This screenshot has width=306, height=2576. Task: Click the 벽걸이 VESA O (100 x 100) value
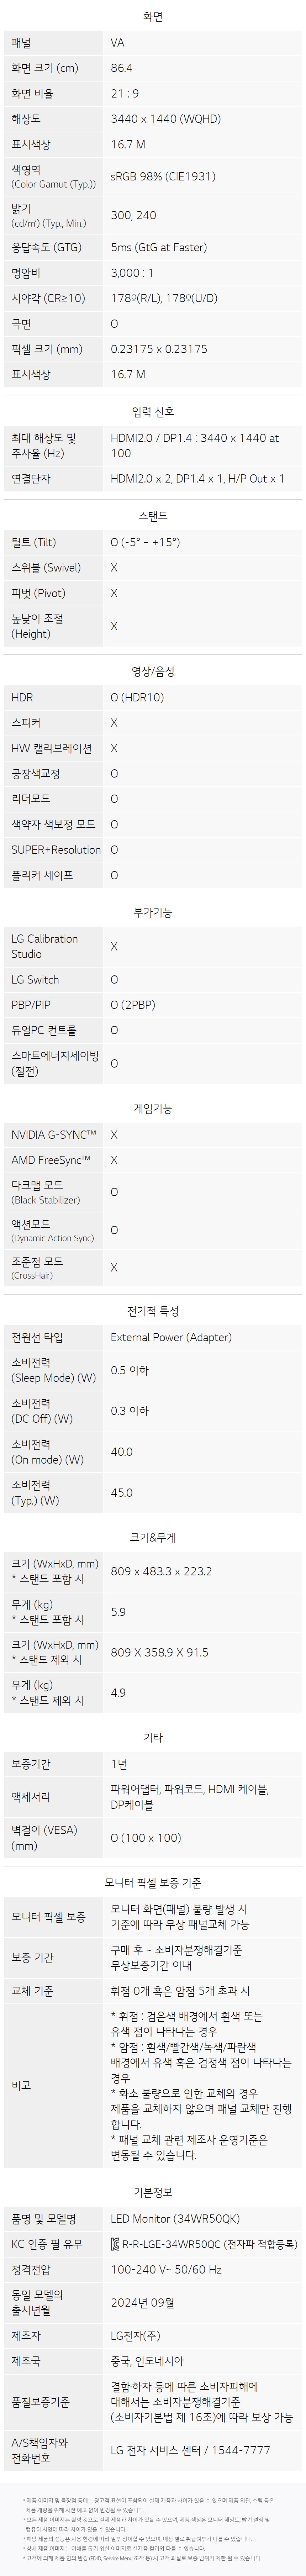click(145, 1837)
